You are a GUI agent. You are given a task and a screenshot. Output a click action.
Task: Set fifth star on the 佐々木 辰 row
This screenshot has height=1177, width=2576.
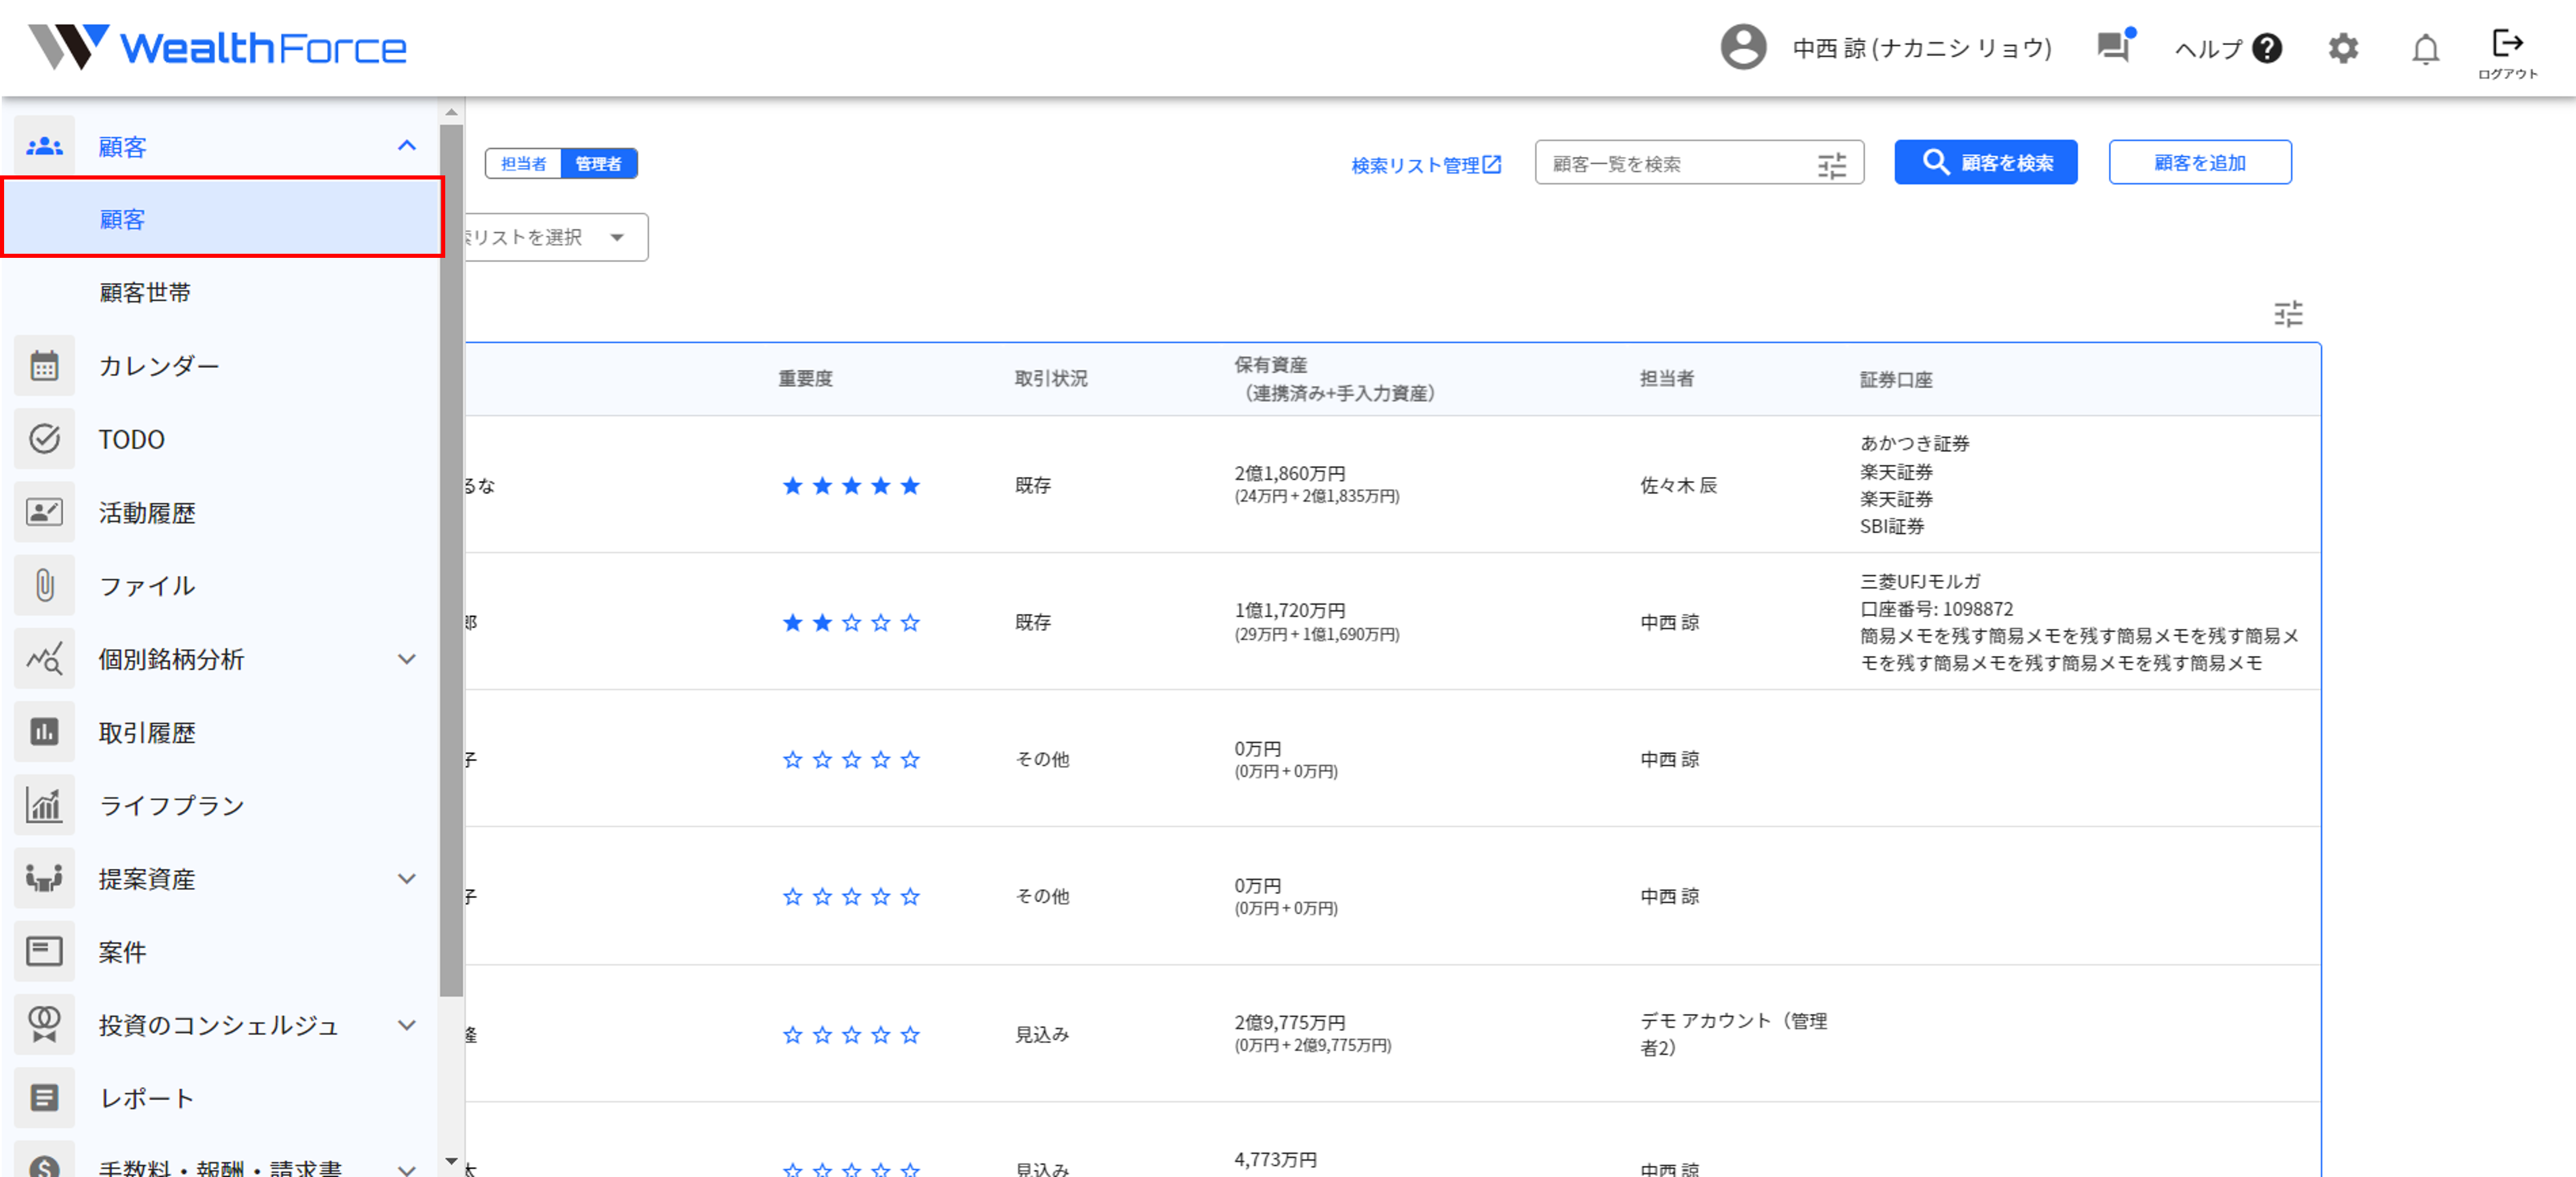click(x=910, y=485)
